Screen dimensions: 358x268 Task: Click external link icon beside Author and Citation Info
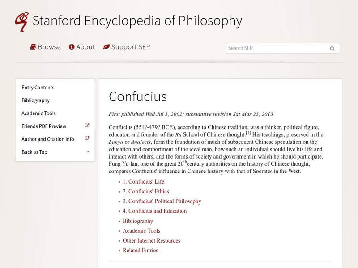point(87,139)
